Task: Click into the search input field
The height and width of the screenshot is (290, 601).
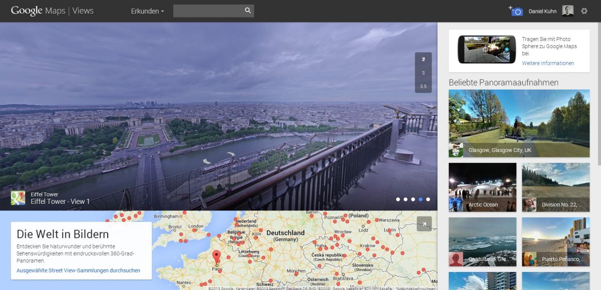Action: pyautogui.click(x=208, y=11)
